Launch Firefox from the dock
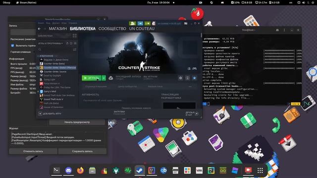The image size is (317, 178). (80, 171)
